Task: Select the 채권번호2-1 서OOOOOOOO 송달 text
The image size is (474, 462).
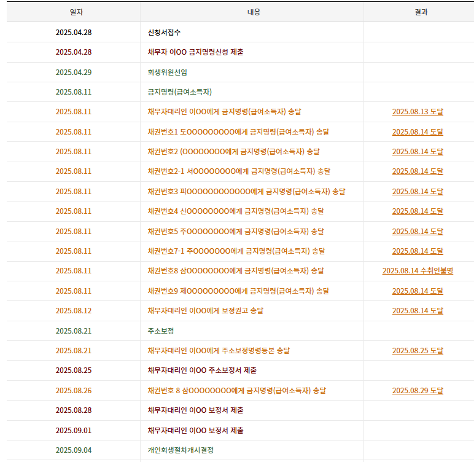Action: [x=239, y=171]
